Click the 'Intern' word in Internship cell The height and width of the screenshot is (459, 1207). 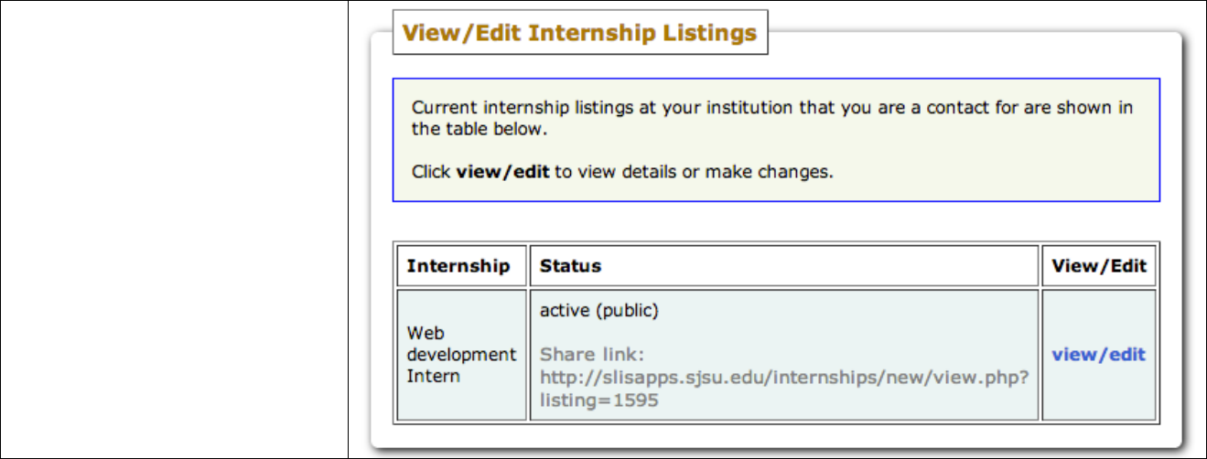(434, 376)
